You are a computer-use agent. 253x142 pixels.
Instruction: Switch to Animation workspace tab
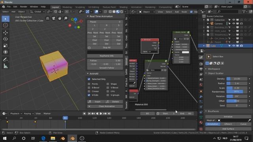[x=136, y=7]
